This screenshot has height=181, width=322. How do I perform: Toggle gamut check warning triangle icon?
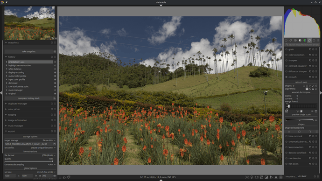click(276, 177)
